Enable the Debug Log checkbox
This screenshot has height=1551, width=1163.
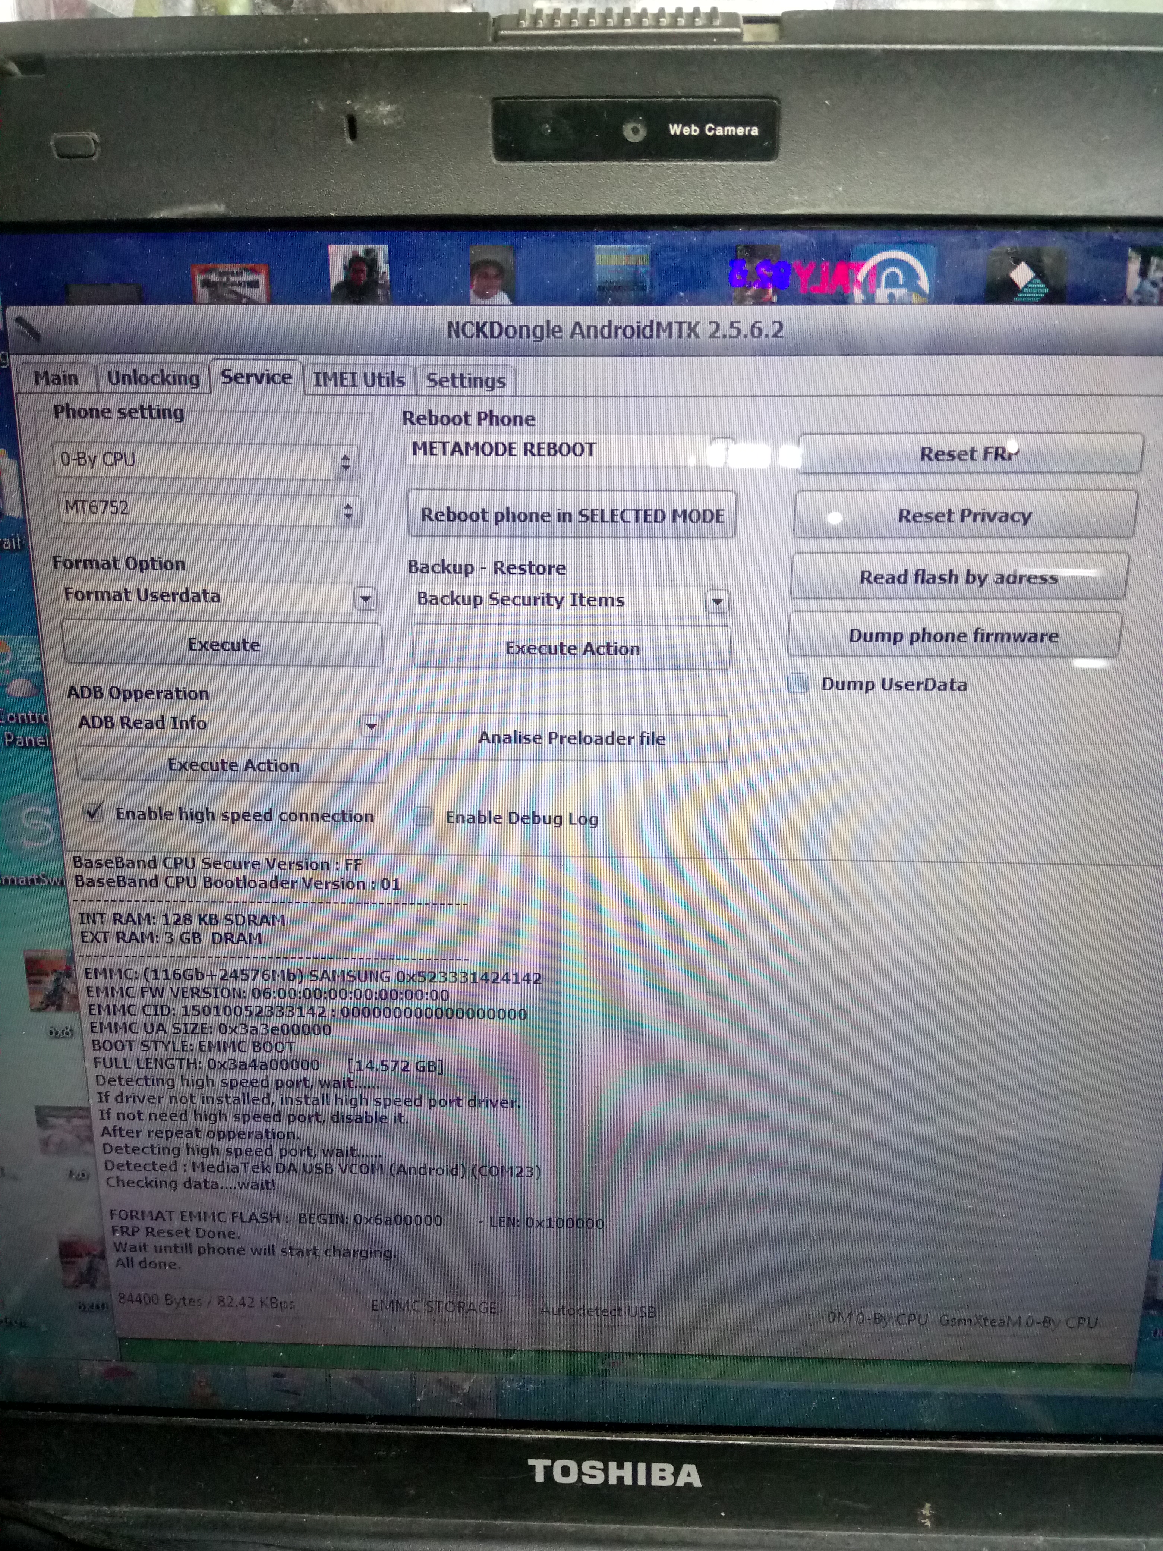click(423, 816)
